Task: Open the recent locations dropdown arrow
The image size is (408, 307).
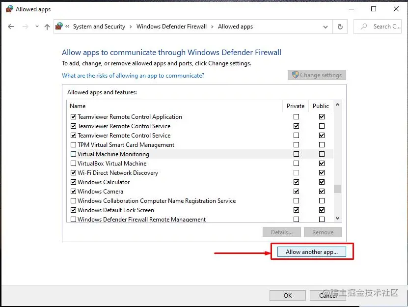Action: pos(37,27)
